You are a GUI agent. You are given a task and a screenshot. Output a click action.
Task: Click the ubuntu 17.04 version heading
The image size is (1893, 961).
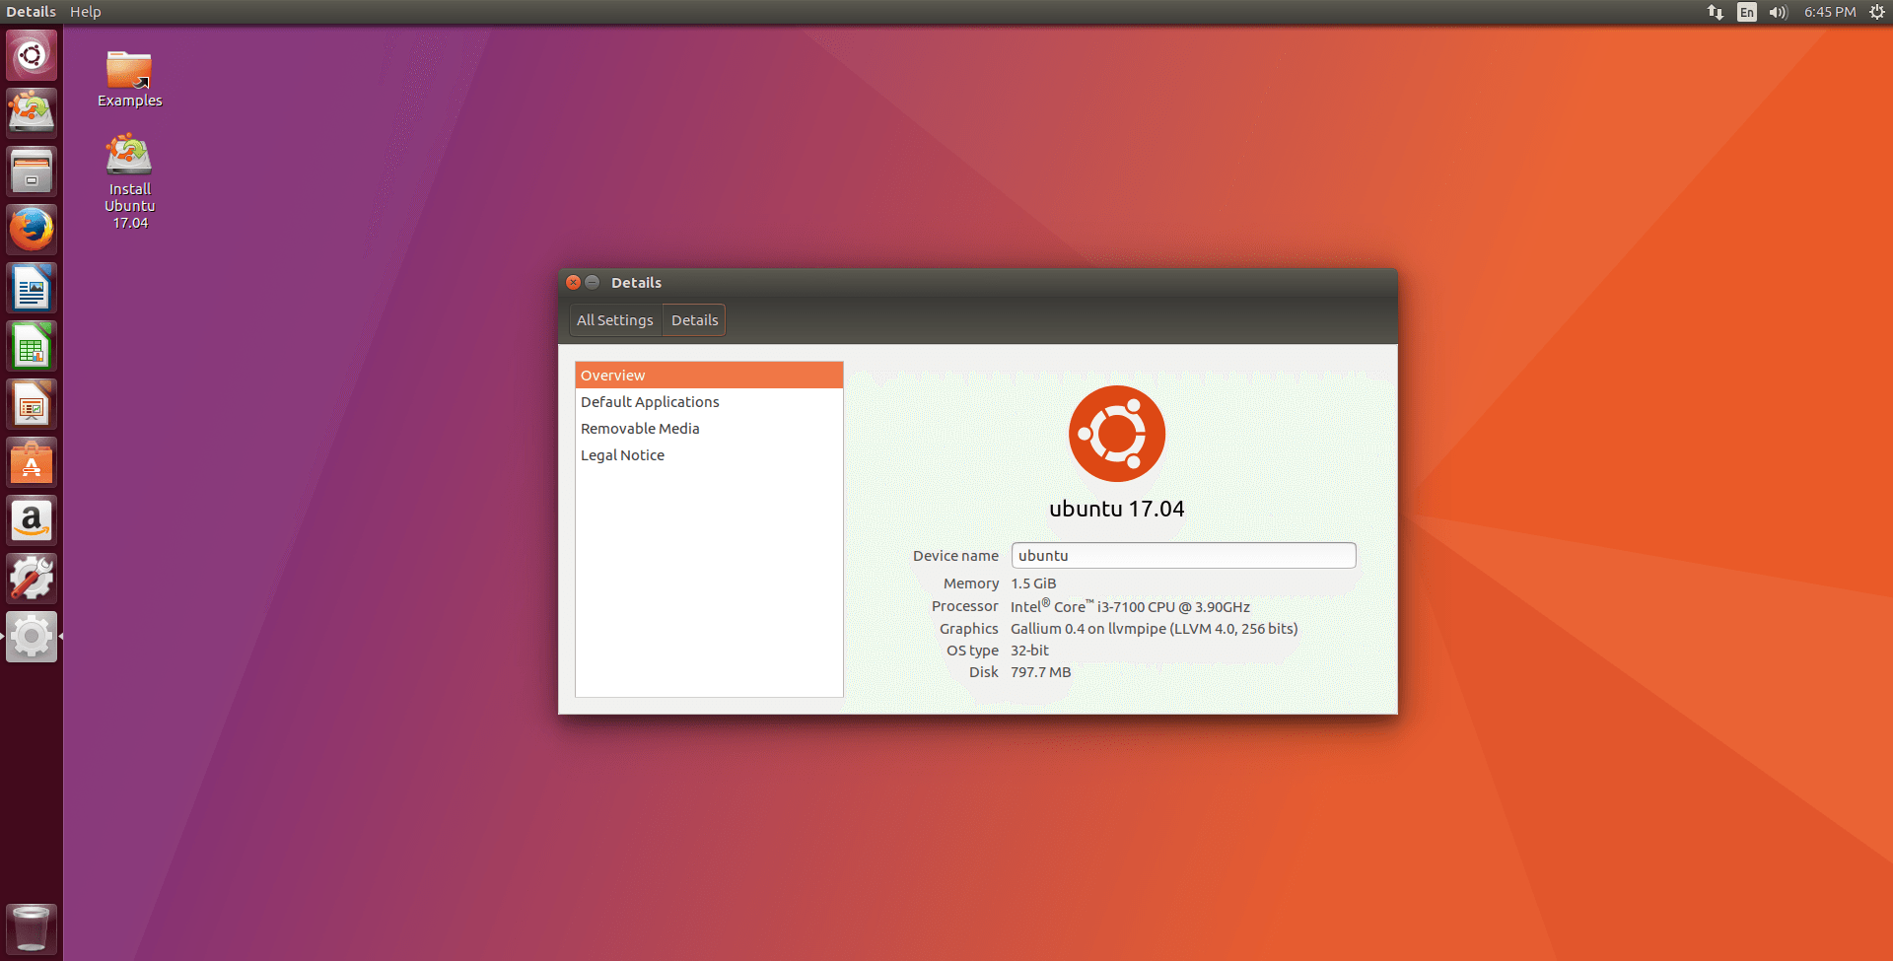click(1117, 509)
